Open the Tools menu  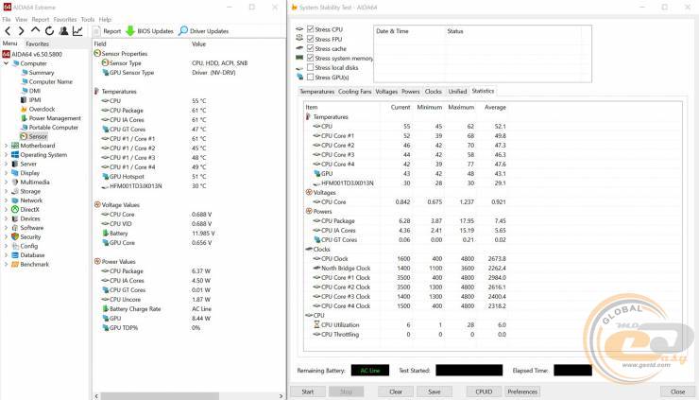click(x=88, y=20)
